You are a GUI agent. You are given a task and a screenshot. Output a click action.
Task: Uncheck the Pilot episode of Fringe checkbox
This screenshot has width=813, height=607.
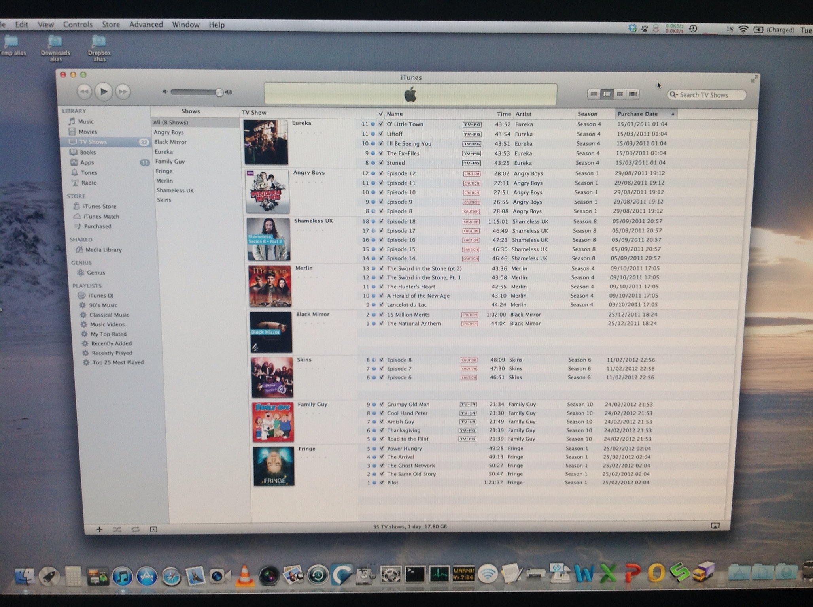pos(382,483)
